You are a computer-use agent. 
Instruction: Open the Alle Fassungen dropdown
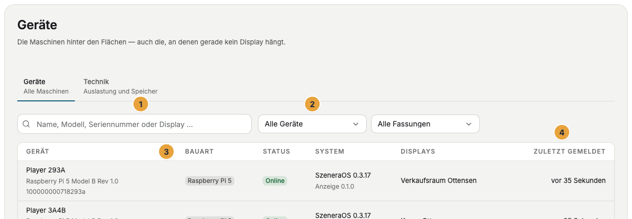click(425, 124)
